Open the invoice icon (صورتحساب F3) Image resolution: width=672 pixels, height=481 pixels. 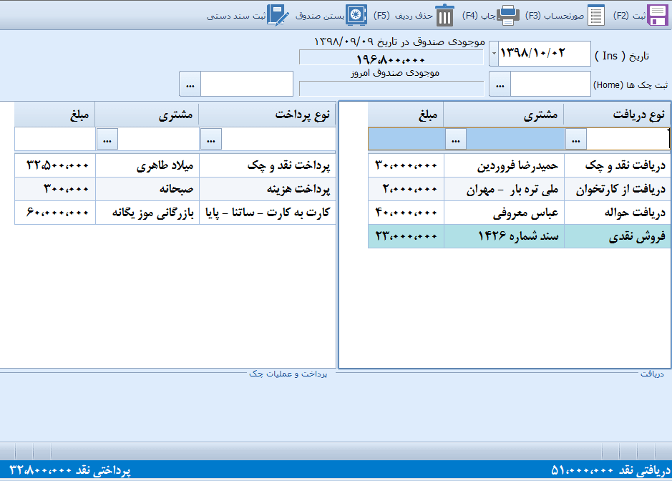click(596, 15)
